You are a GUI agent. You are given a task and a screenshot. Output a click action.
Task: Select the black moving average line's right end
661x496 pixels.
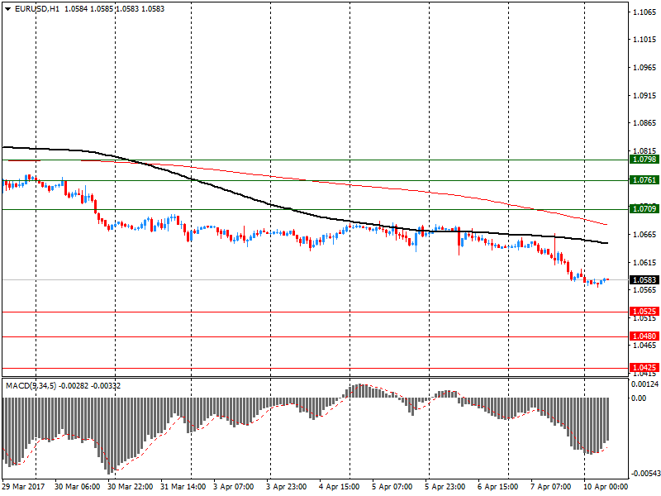[606, 243]
